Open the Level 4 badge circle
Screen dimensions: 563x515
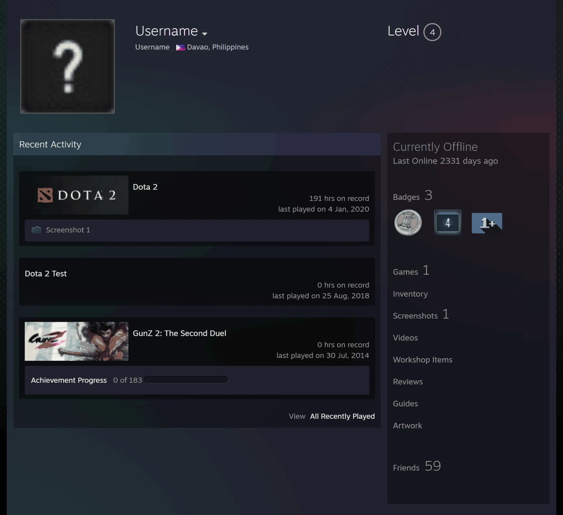pos(432,32)
